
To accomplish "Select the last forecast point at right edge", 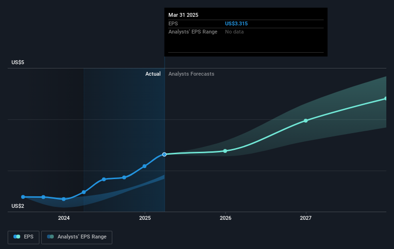I will click(386, 99).
